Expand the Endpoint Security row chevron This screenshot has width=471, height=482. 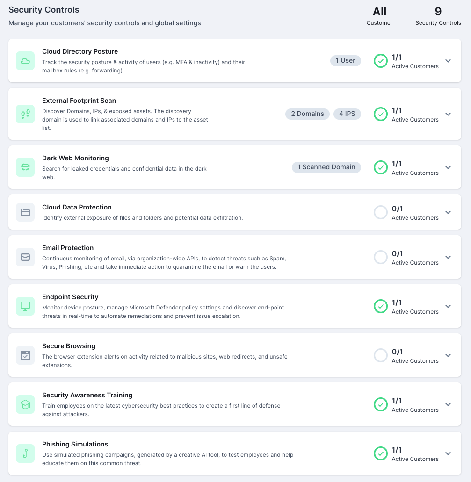(448, 306)
